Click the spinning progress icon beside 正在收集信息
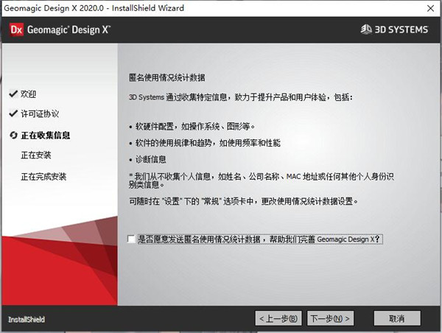The image size is (442, 333). coord(13,135)
